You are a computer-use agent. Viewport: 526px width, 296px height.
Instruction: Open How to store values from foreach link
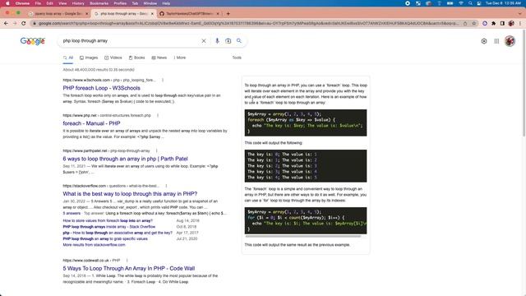[108, 220]
